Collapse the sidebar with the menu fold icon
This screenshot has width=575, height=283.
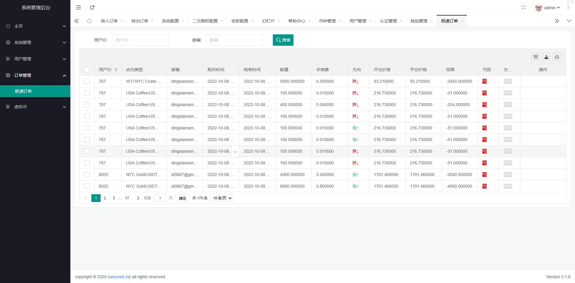click(x=78, y=7)
